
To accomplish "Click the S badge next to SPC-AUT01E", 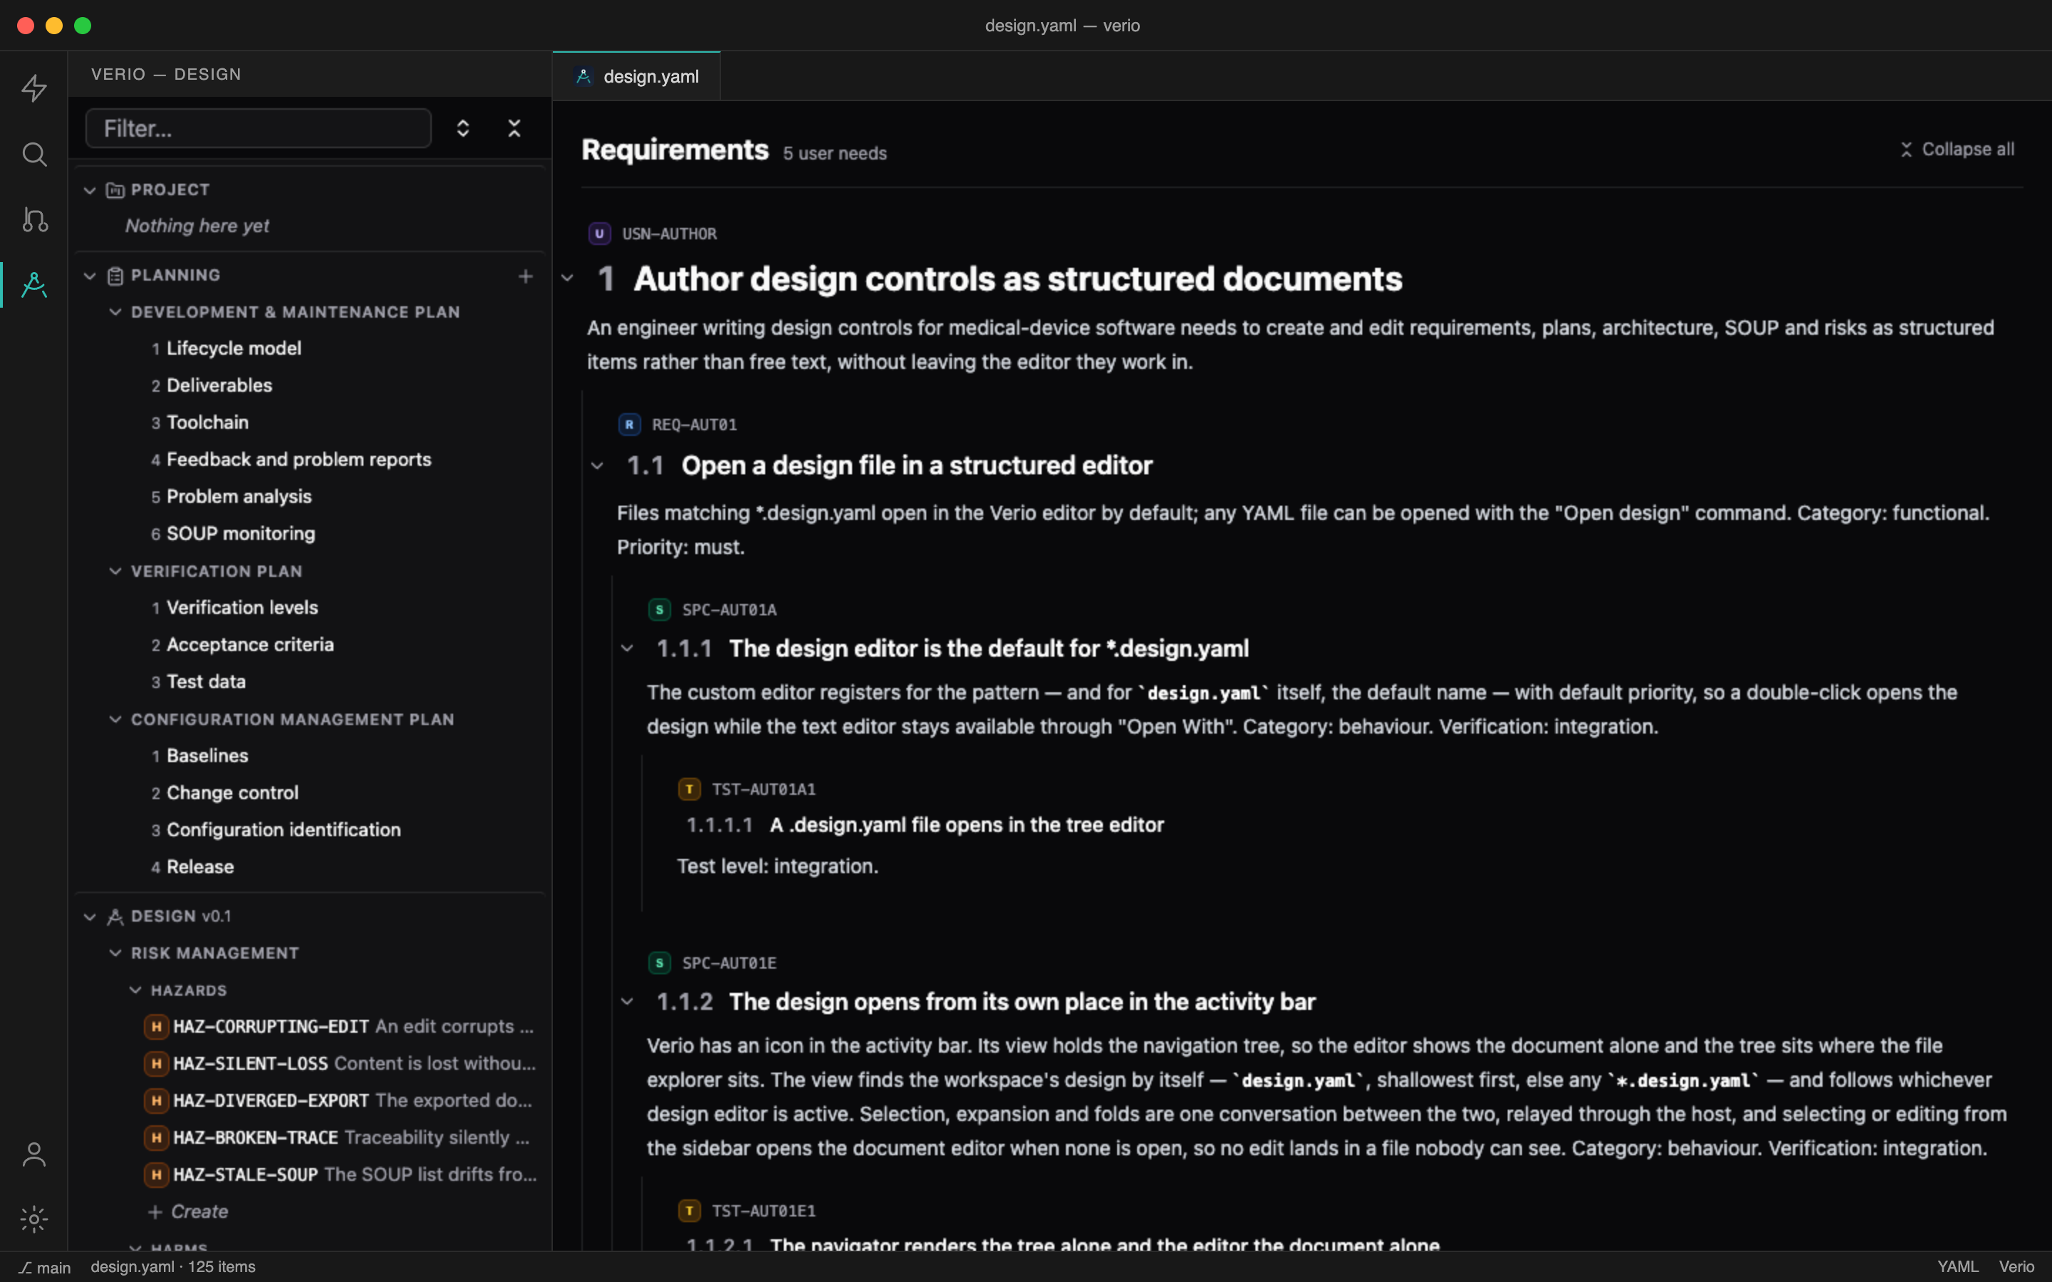I will point(659,963).
